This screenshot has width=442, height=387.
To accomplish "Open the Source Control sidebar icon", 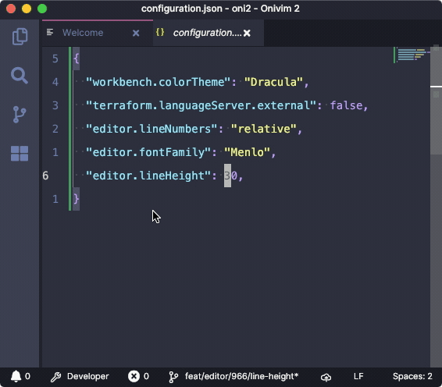I will pyautogui.click(x=20, y=115).
